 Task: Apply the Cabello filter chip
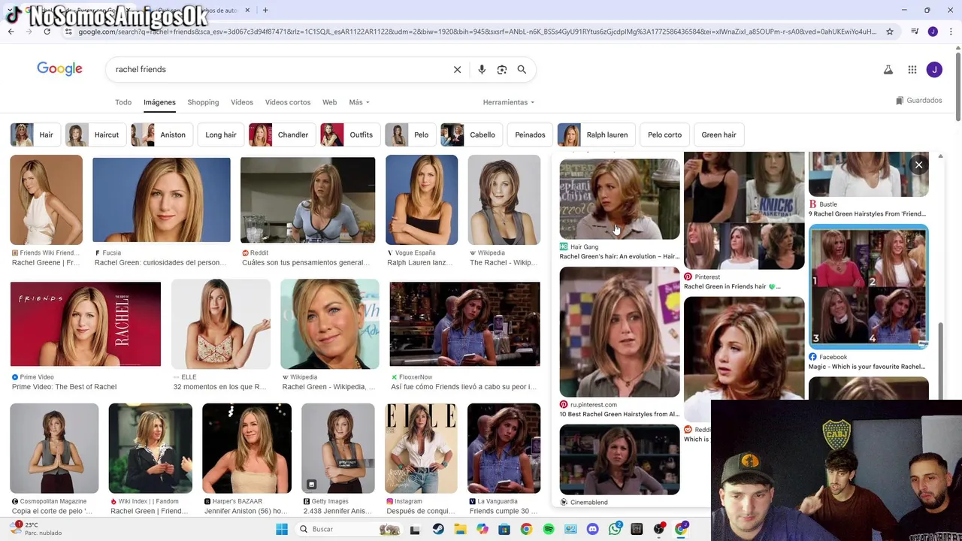tap(471, 134)
